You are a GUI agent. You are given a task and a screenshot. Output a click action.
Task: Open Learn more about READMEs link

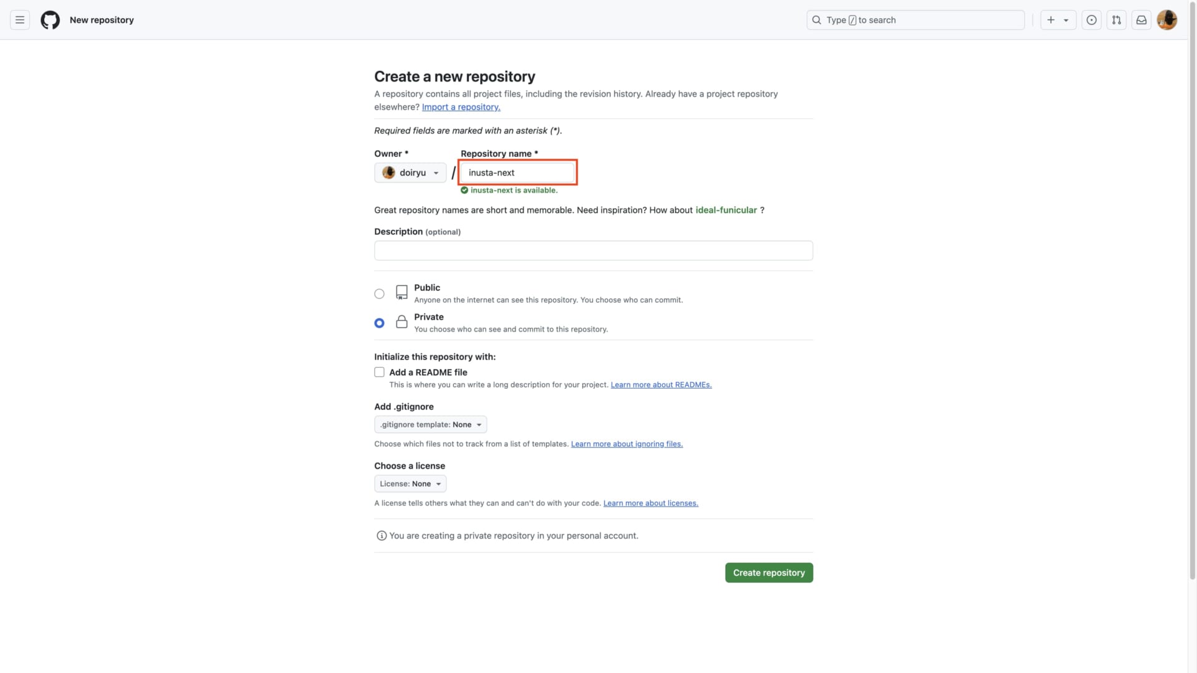[x=661, y=385]
